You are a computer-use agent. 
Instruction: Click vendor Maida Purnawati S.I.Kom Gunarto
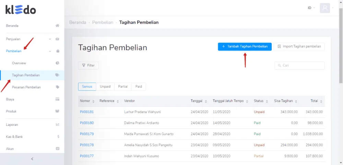[x=149, y=134]
